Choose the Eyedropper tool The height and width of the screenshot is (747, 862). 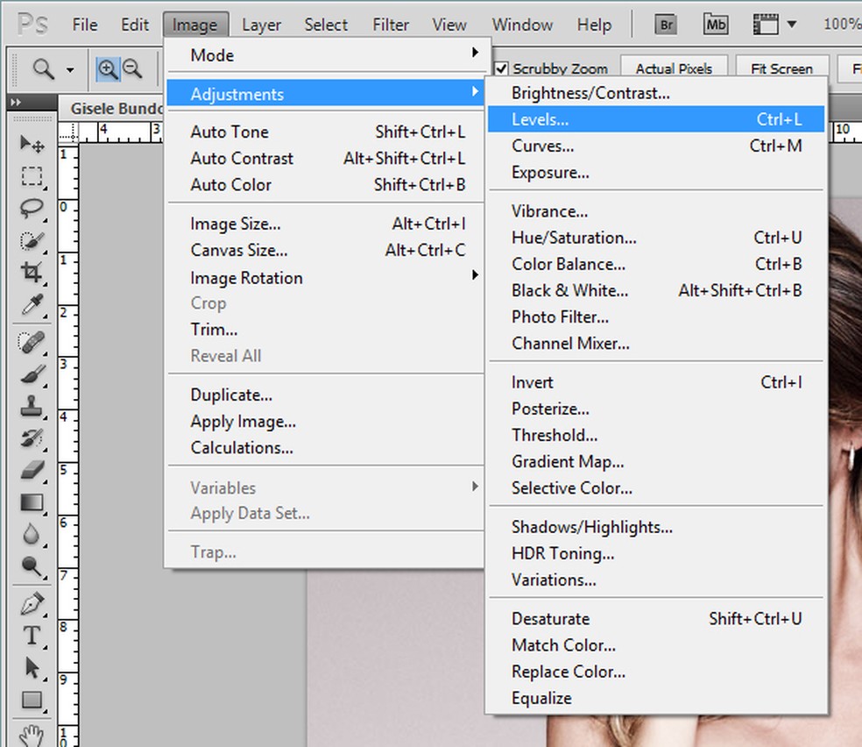coord(32,305)
